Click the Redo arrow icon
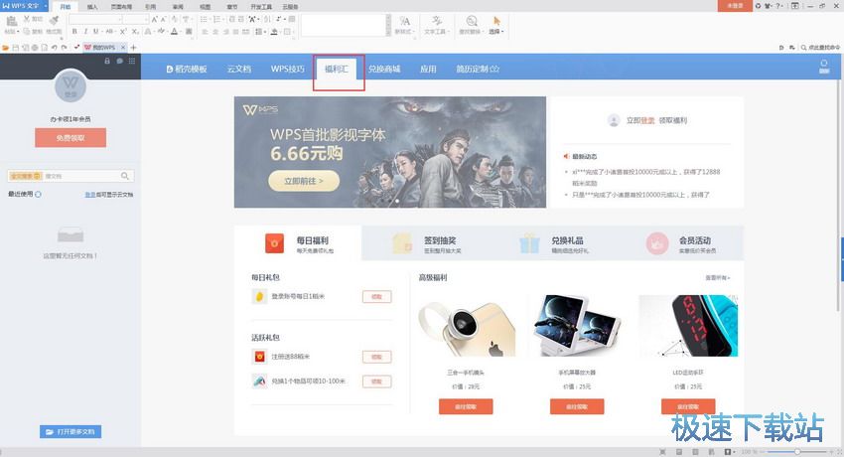This screenshot has width=844, height=457. [x=64, y=48]
